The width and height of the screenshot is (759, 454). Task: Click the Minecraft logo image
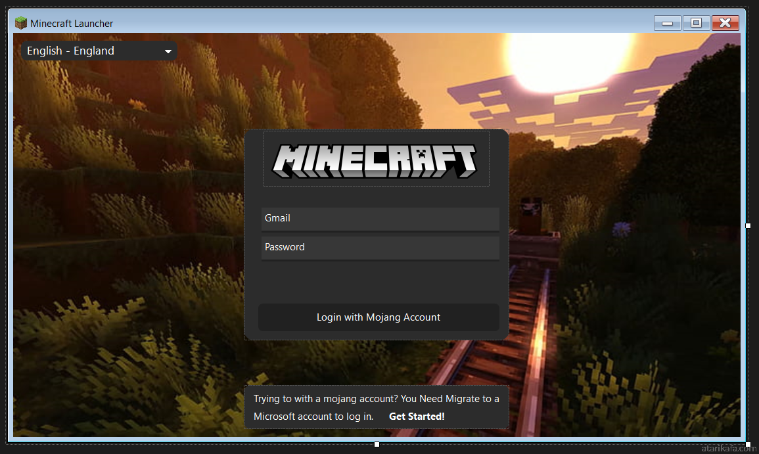click(x=376, y=161)
